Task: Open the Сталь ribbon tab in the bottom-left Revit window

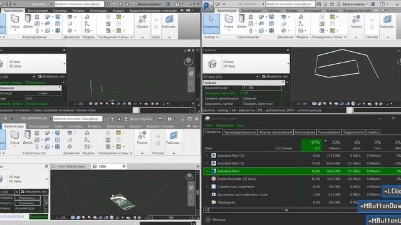Action: (x=58, y=126)
